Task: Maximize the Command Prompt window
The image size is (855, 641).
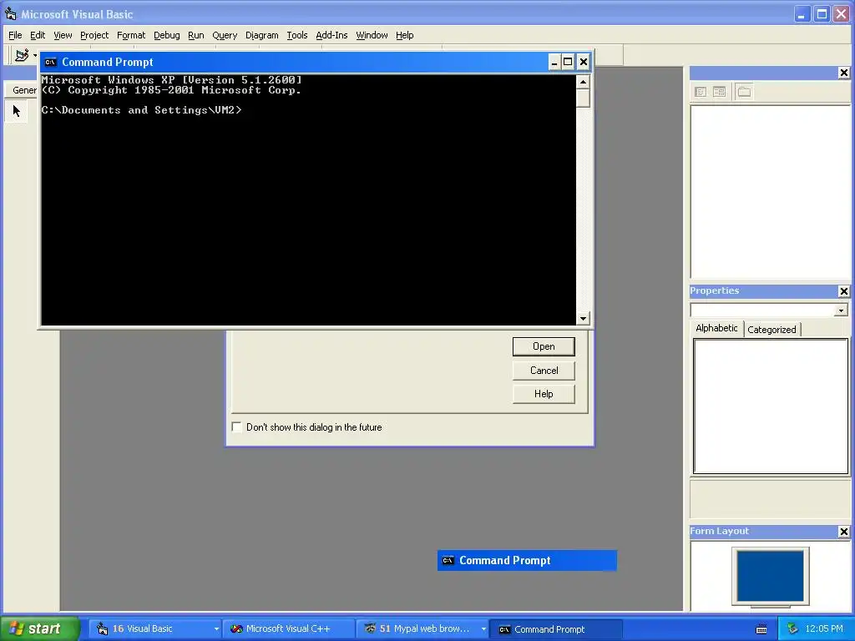Action: click(x=568, y=62)
